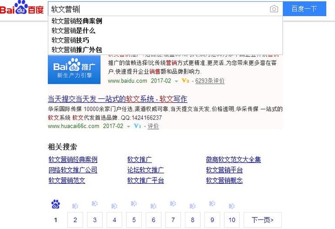
Task: Open related search 论坛软文推广
Action: click(146, 170)
